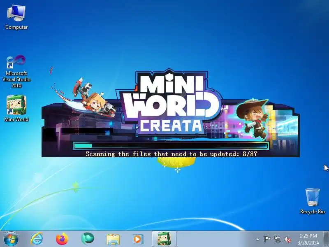Open the Windows Start menu orb
329x247 pixels.
pyautogui.click(x=11, y=239)
